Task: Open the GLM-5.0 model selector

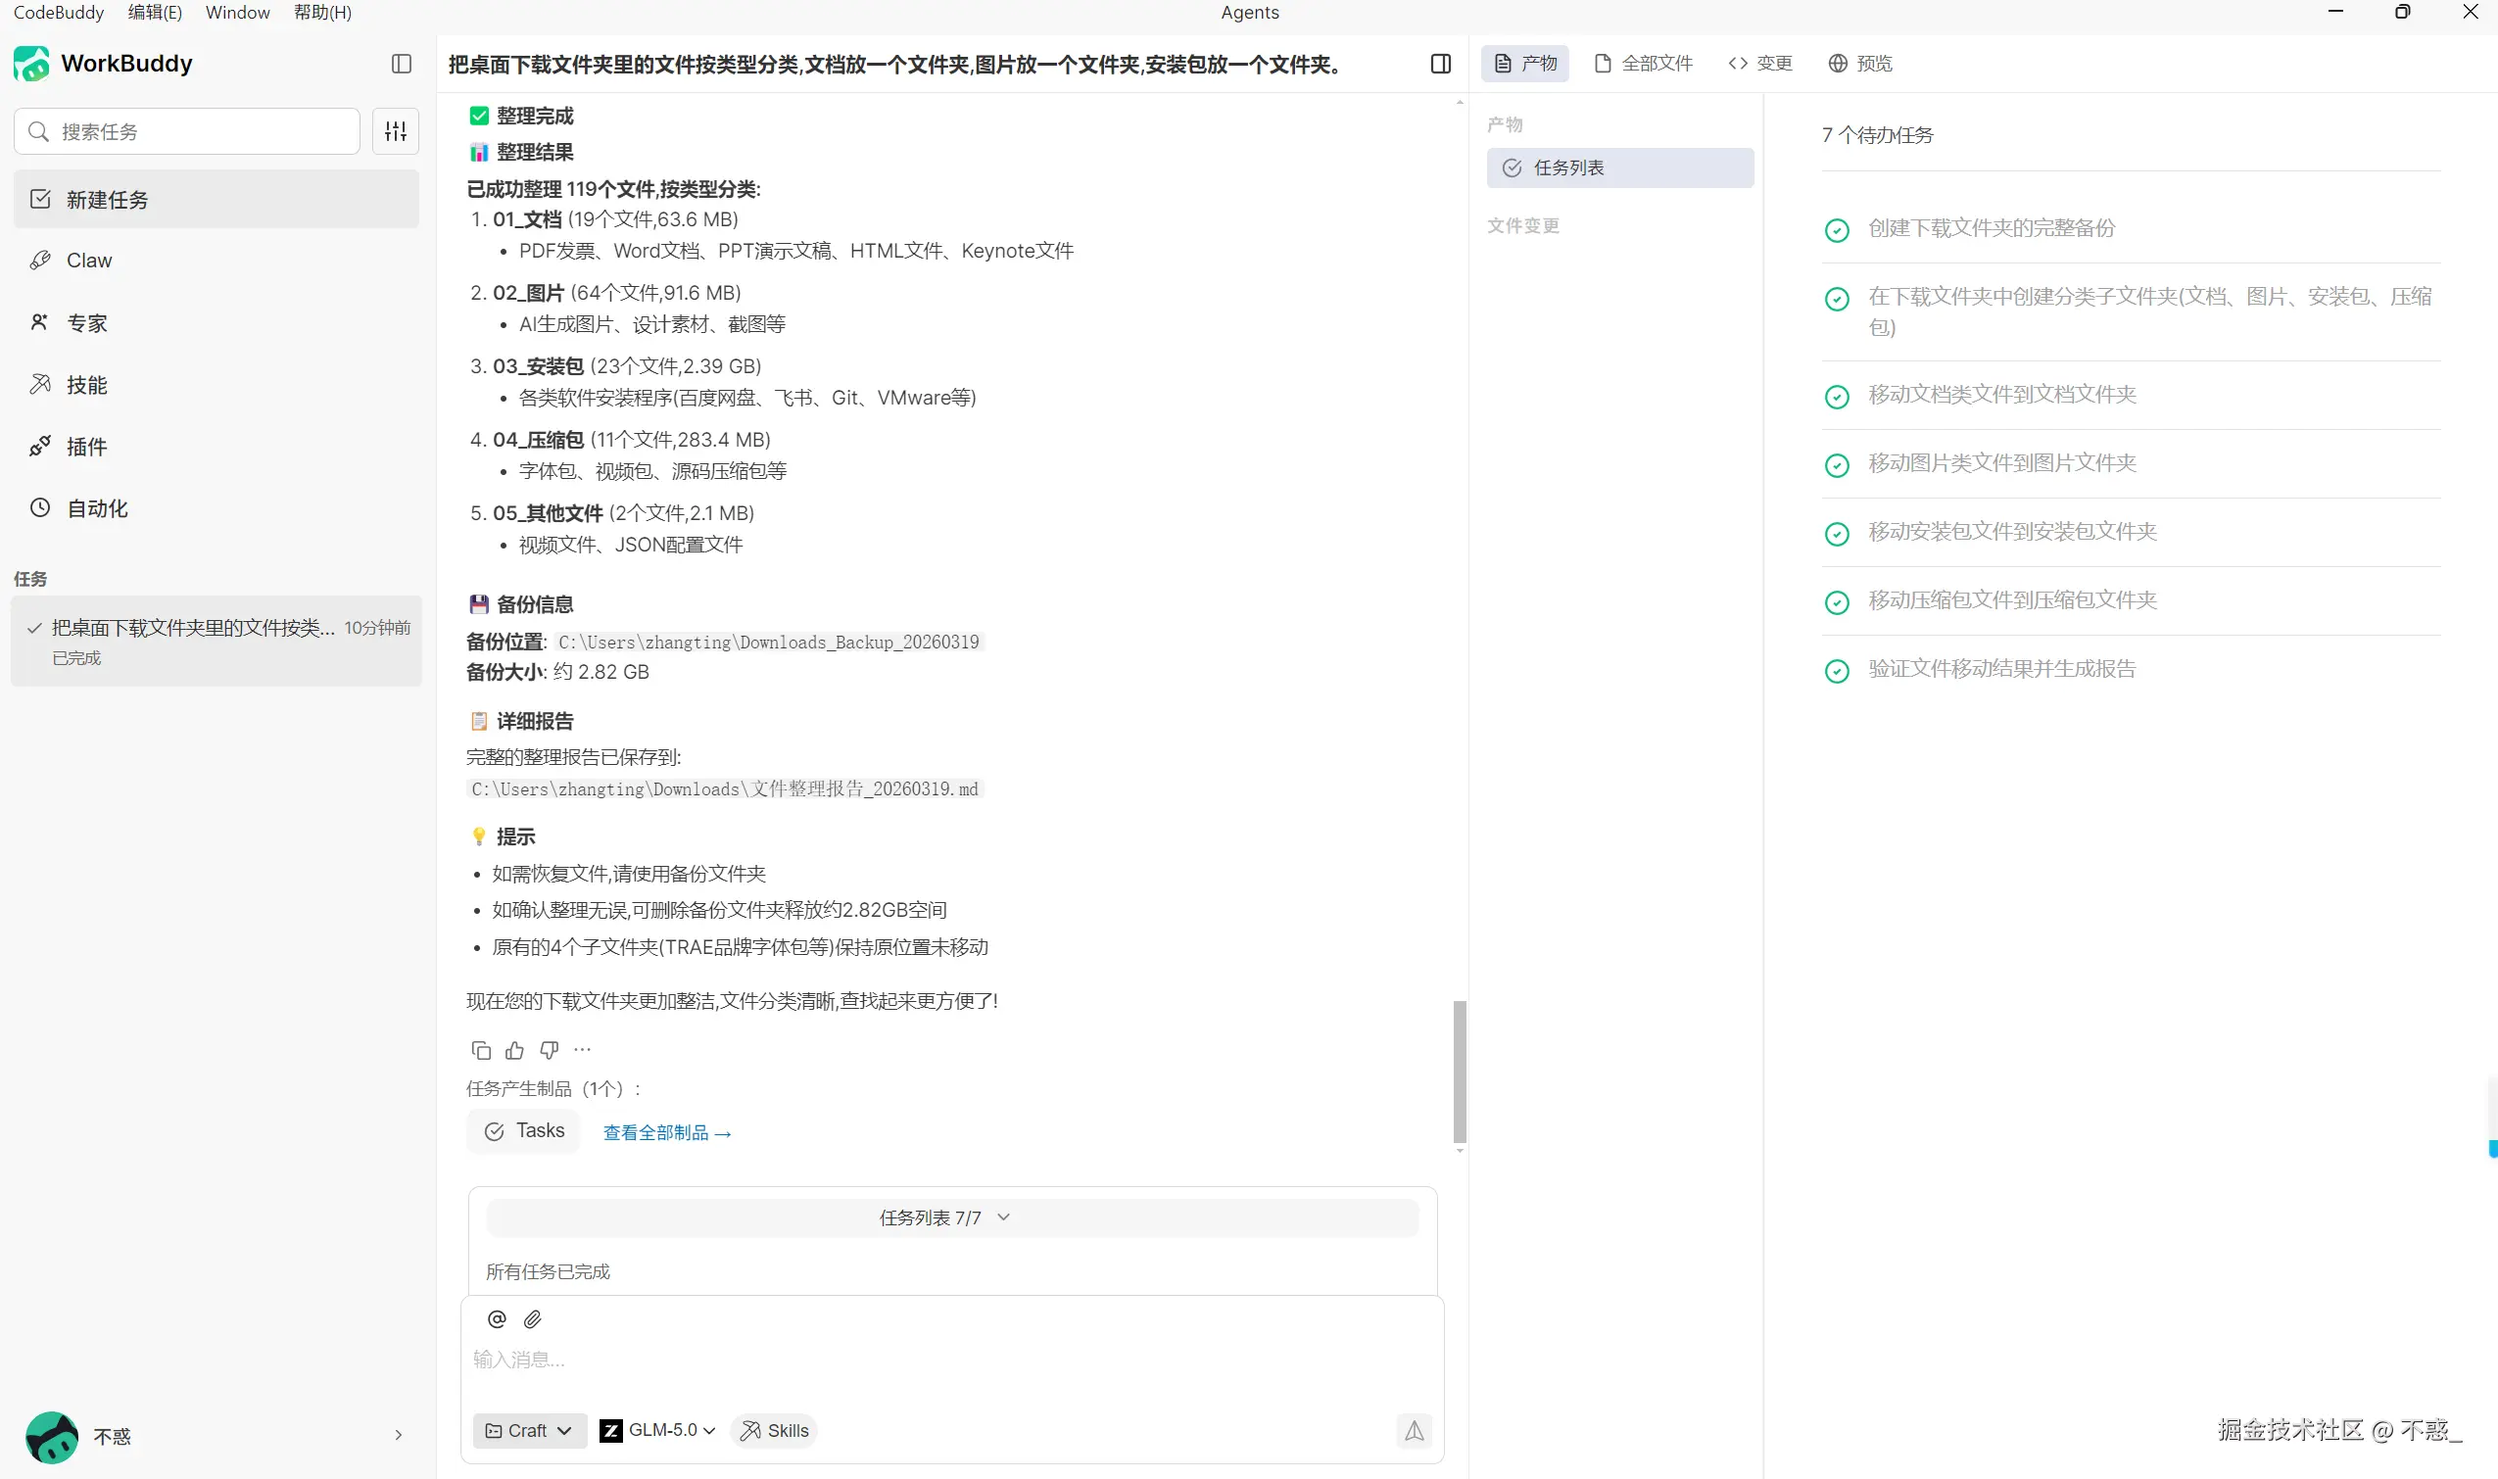Action: pos(658,1431)
